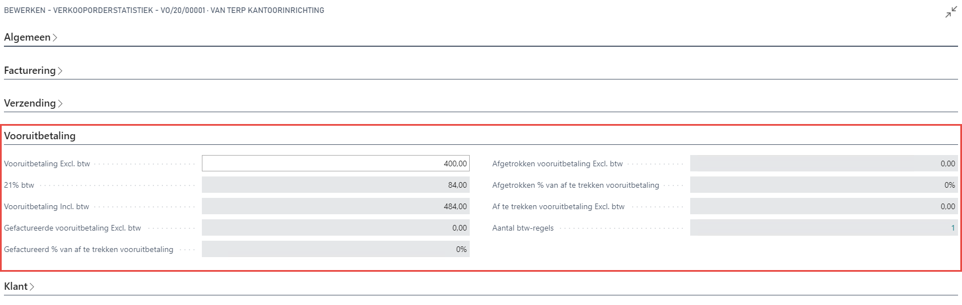Click the 'Aantal btw-regels' label text

point(523,228)
